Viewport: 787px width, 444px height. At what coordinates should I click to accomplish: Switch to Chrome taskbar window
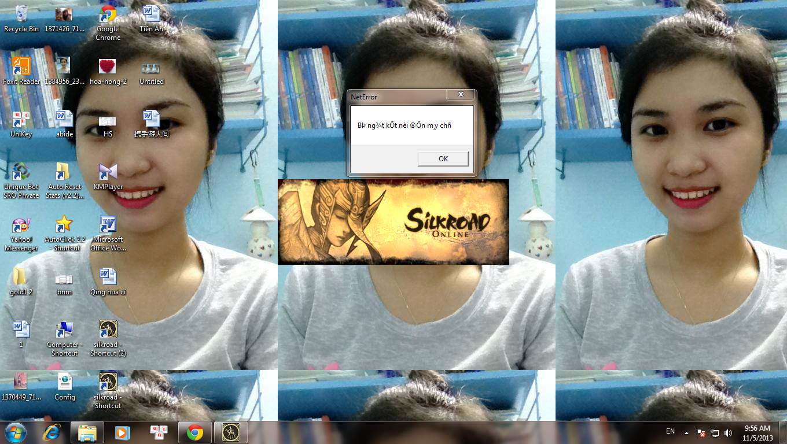click(195, 432)
